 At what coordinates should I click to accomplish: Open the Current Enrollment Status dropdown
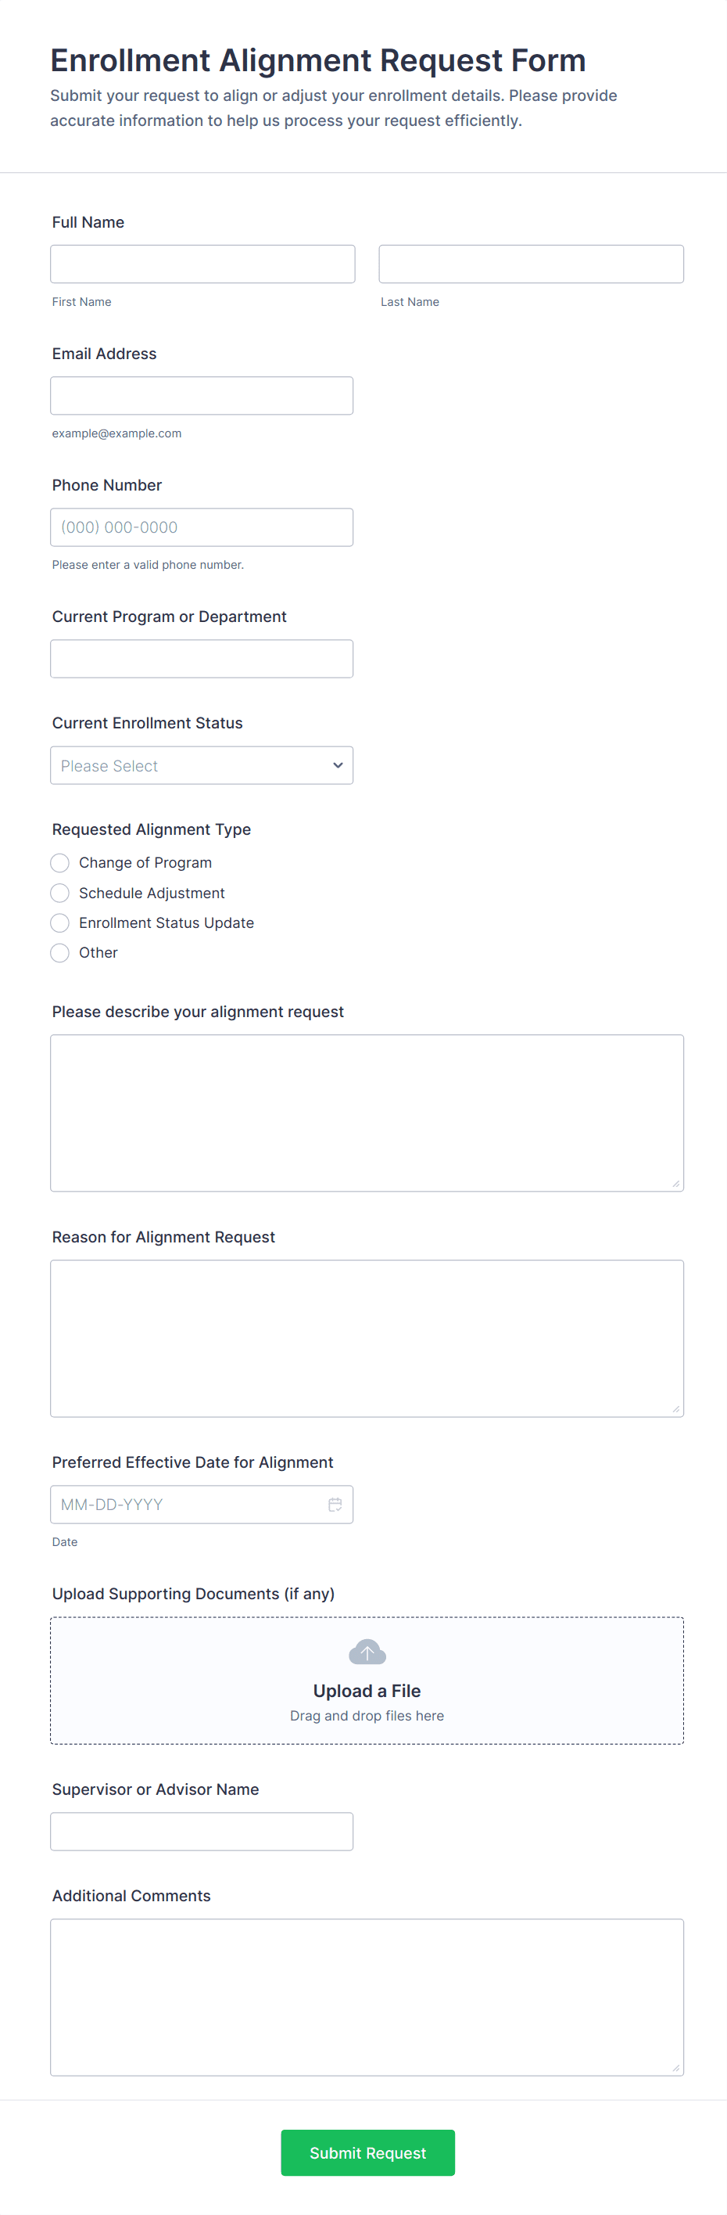pyautogui.click(x=201, y=765)
